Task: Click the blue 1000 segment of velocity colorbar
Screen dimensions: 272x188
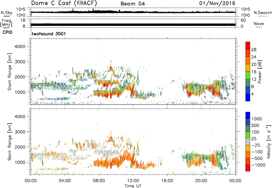Action: 248,115
